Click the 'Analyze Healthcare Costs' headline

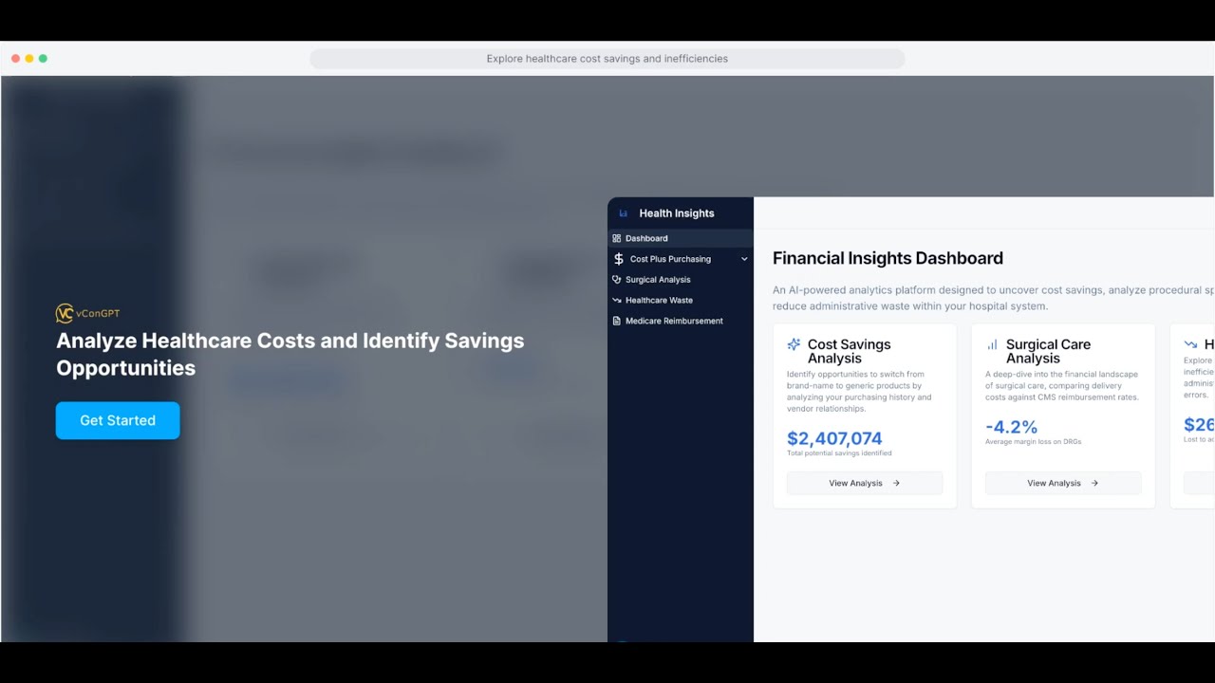[290, 354]
